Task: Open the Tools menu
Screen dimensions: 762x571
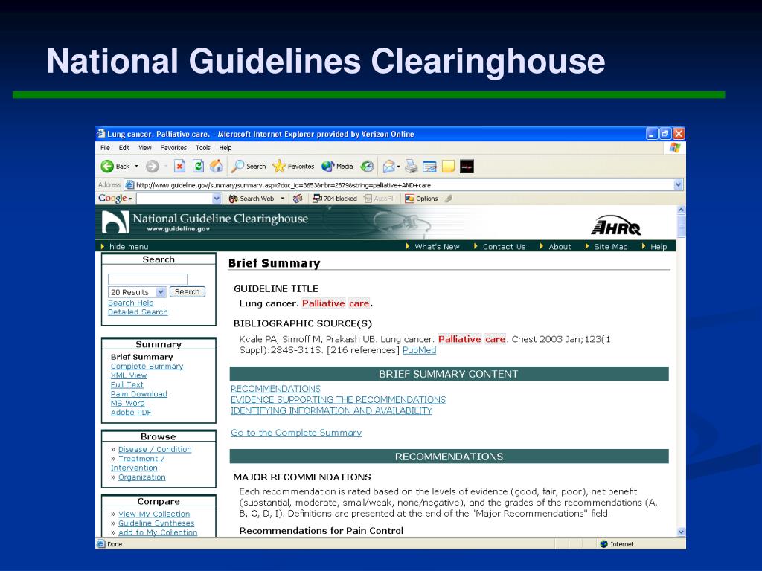Action: (x=203, y=148)
